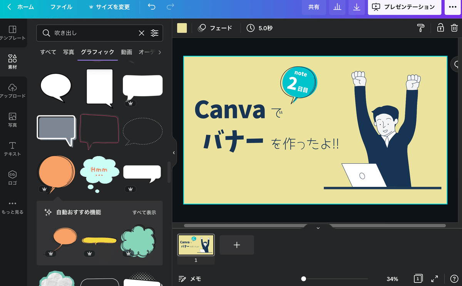Show more tabs with the right chevron

[160, 52]
